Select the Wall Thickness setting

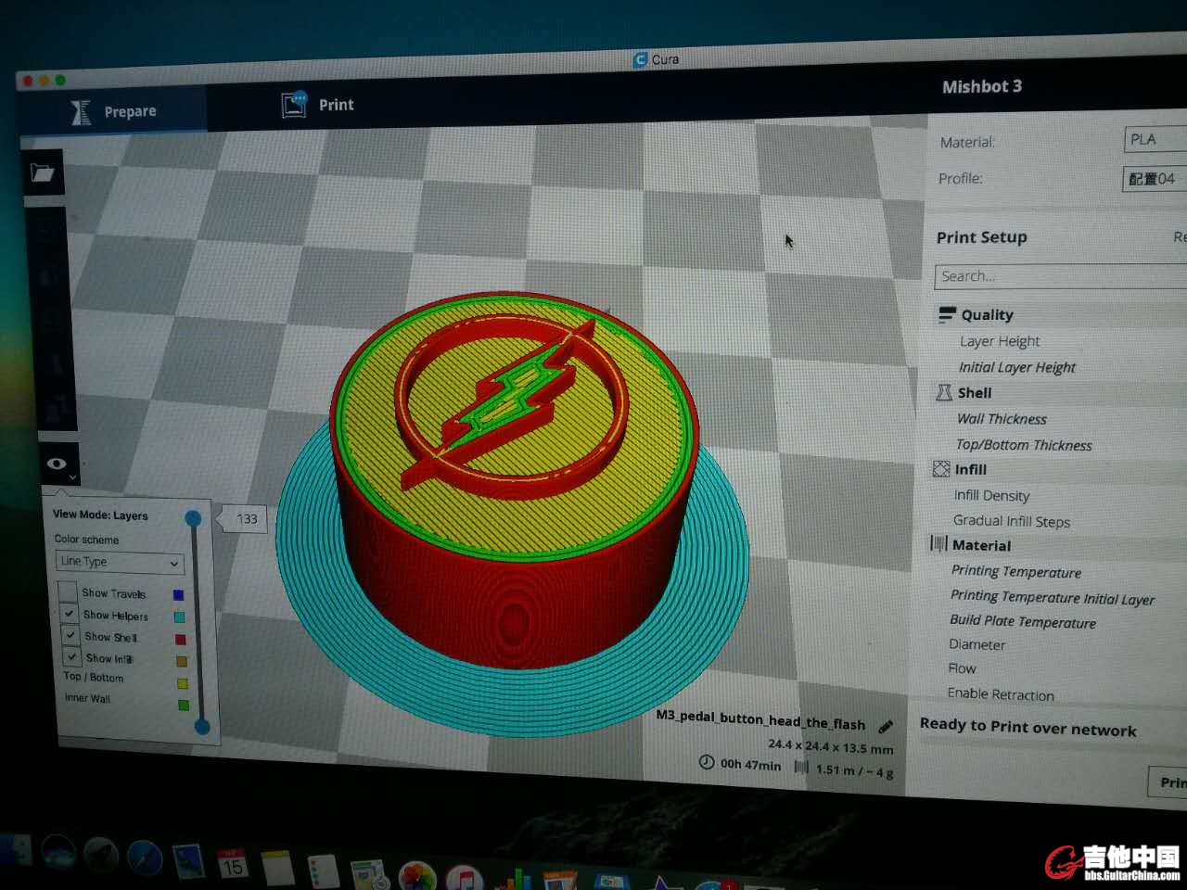(1002, 419)
